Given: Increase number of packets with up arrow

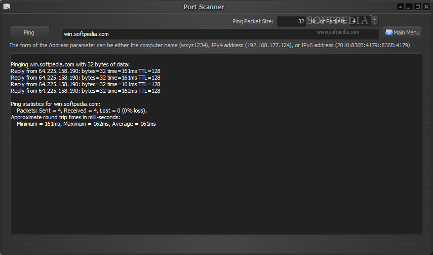Looking at the screenshot, I should coord(374,19).
